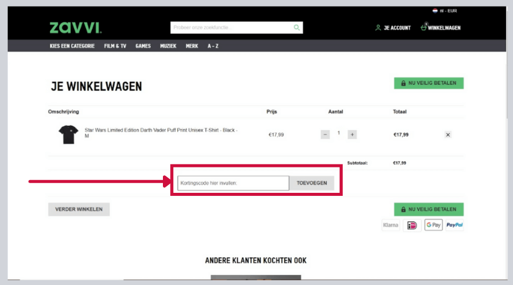Open the FILM & TV menu
The height and width of the screenshot is (285, 513).
(115, 46)
